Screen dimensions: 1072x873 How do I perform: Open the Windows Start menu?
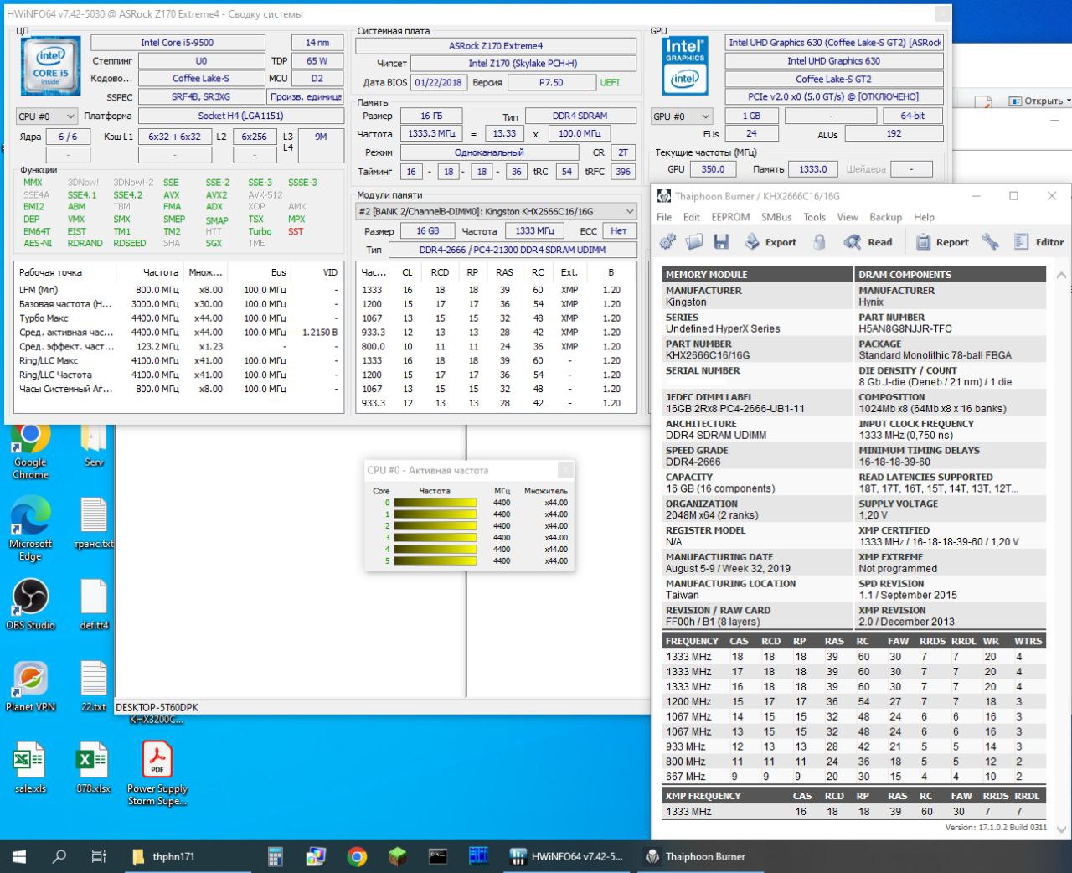point(18,856)
